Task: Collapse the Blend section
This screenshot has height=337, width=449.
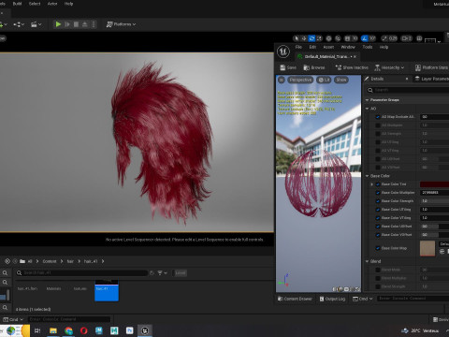Action: (367, 261)
